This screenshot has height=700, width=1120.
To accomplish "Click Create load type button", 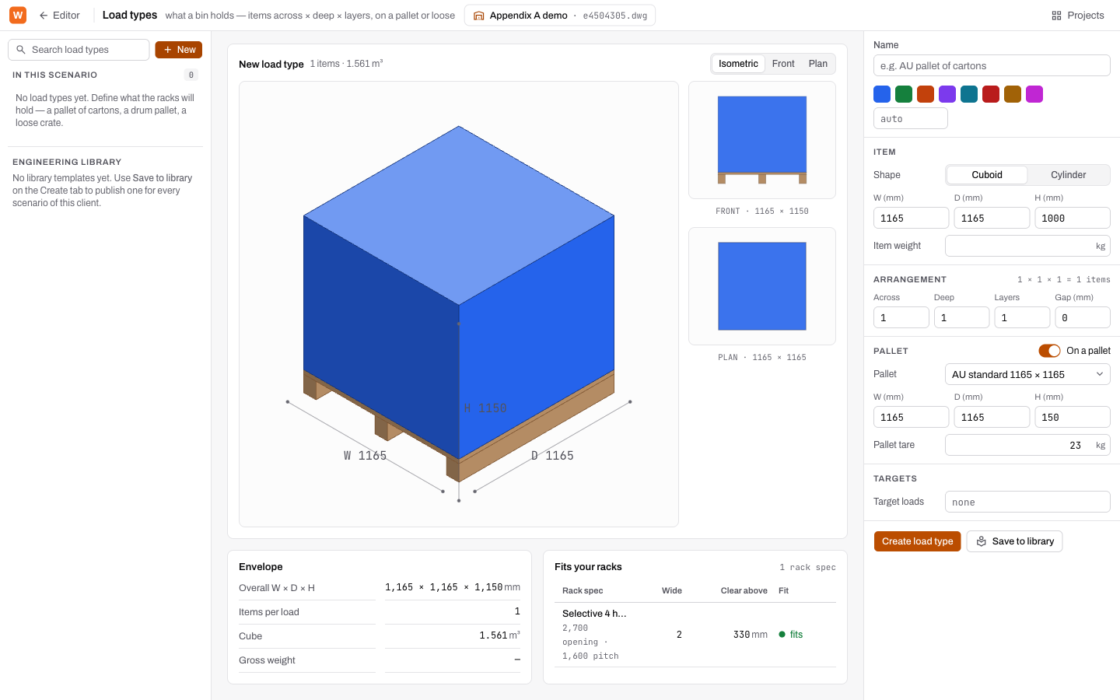I will (917, 541).
